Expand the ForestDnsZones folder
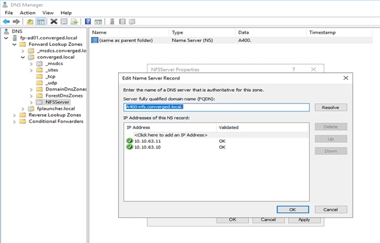This screenshot has height=243, width=380. 31,96
